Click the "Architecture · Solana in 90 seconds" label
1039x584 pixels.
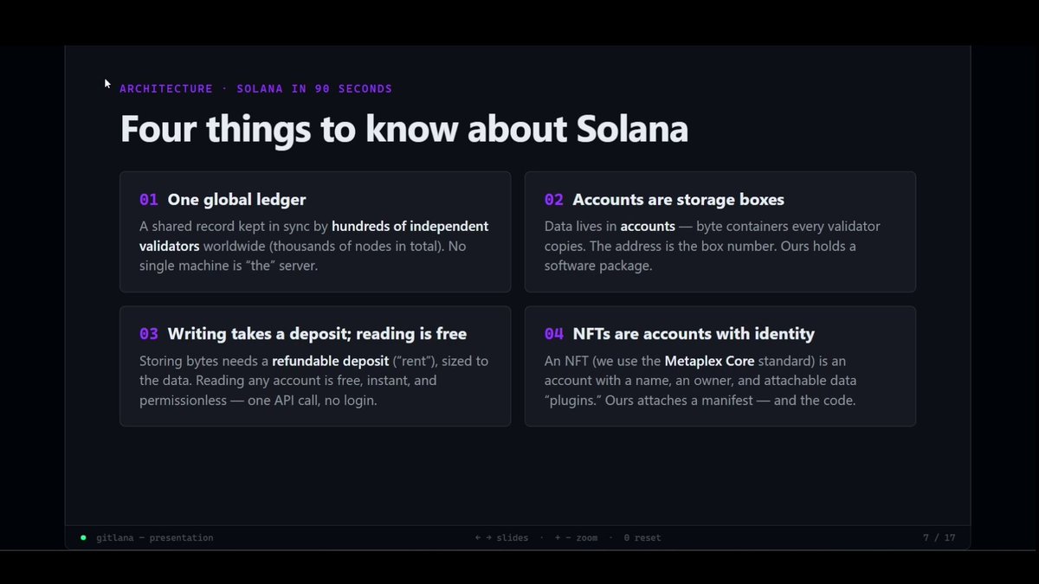point(256,88)
